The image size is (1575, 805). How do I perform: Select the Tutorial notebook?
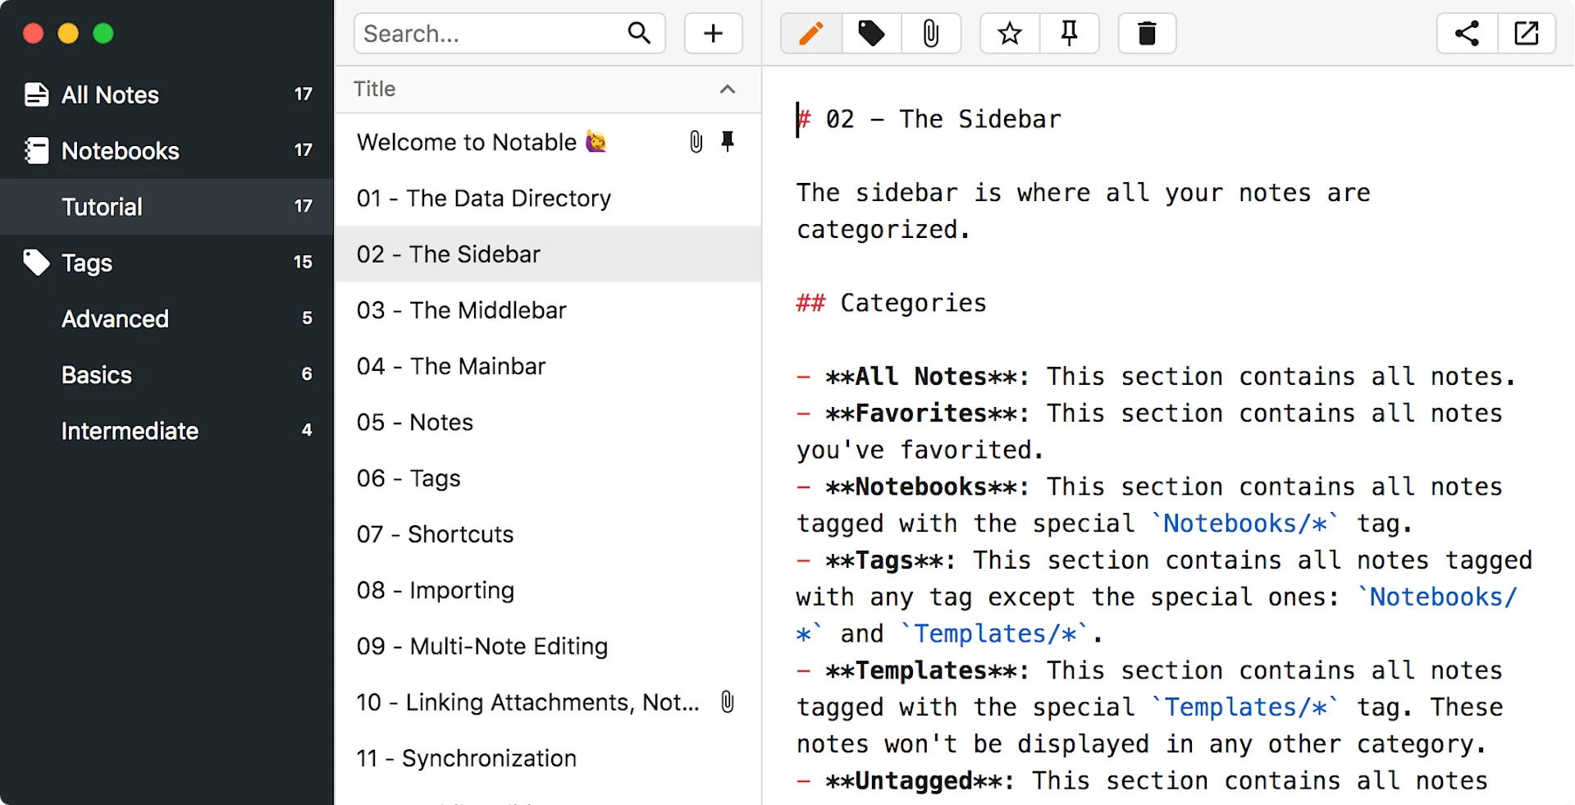coord(101,206)
